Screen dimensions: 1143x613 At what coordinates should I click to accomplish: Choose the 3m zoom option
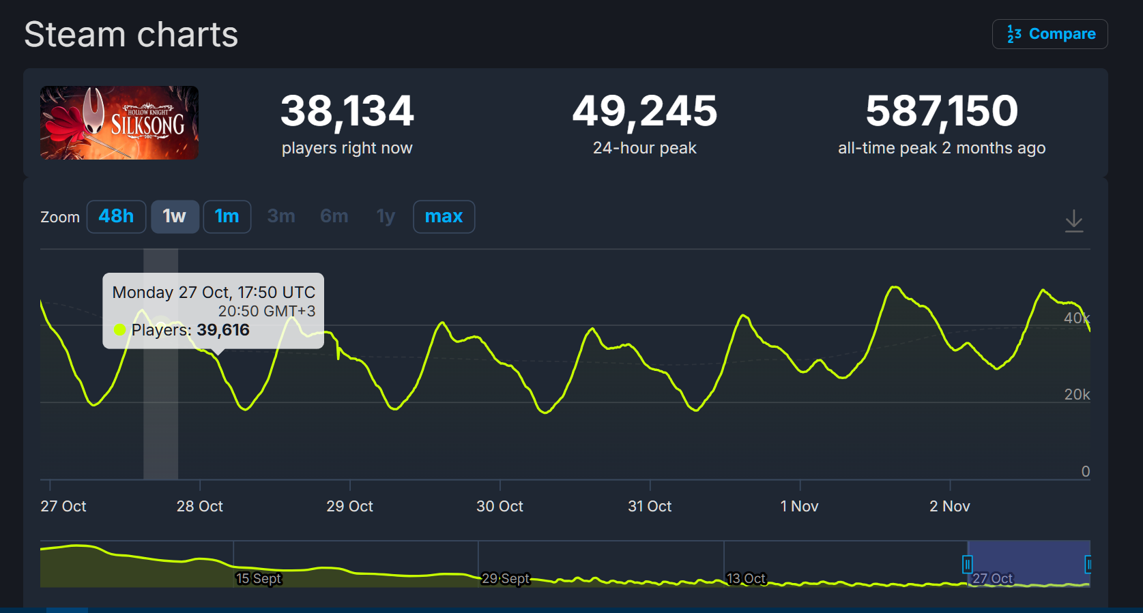coord(281,217)
